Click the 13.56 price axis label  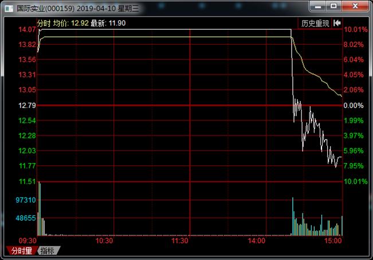coord(27,60)
